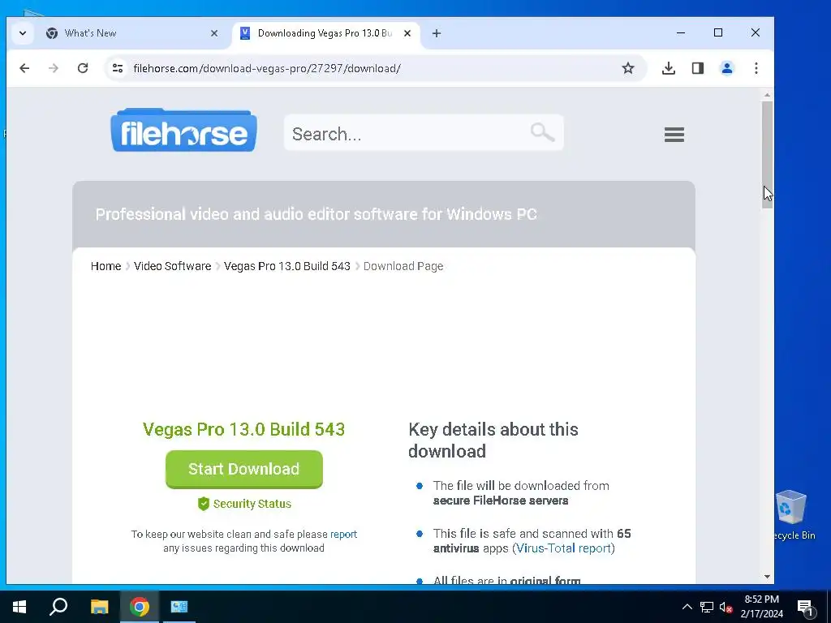Bookmark this page with the star
831x623 pixels.
tap(628, 68)
